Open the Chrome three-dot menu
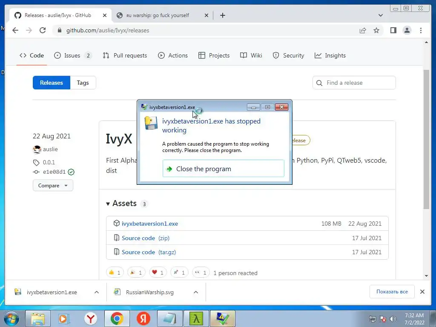The image size is (436, 327). pyautogui.click(x=421, y=30)
